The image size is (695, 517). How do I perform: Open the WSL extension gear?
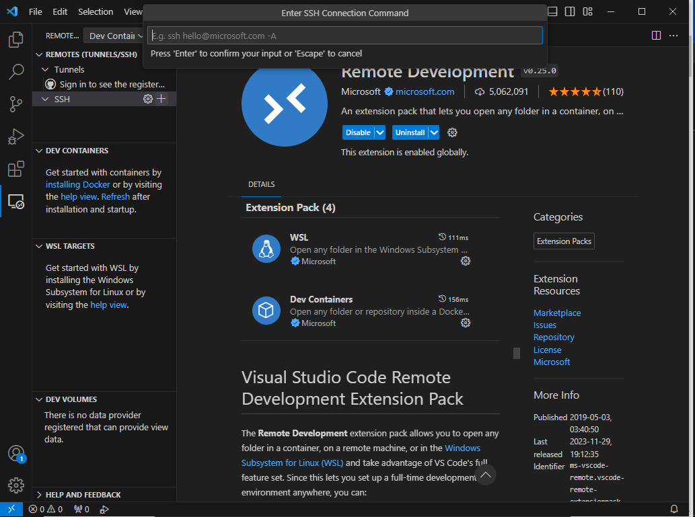(466, 261)
